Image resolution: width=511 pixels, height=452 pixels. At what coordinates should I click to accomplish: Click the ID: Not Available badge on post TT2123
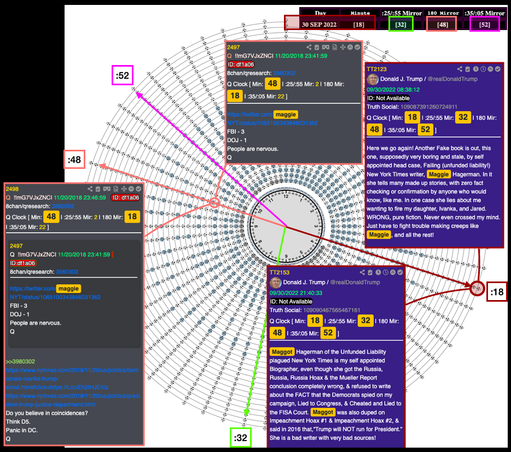coord(388,98)
